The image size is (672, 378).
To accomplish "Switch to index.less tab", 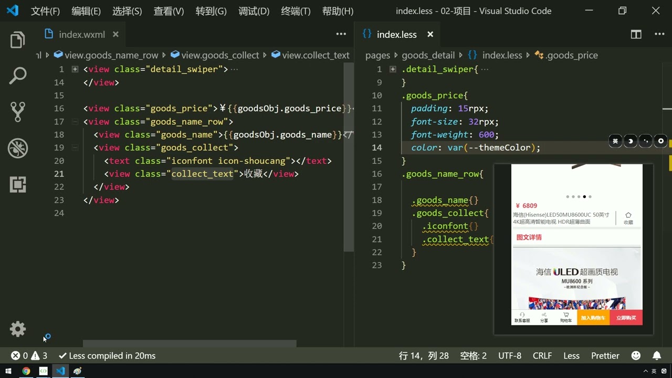I will tap(396, 35).
